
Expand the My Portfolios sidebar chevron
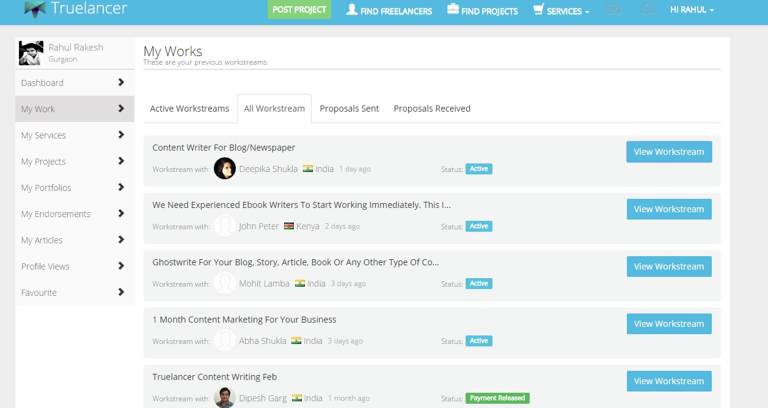tap(121, 187)
